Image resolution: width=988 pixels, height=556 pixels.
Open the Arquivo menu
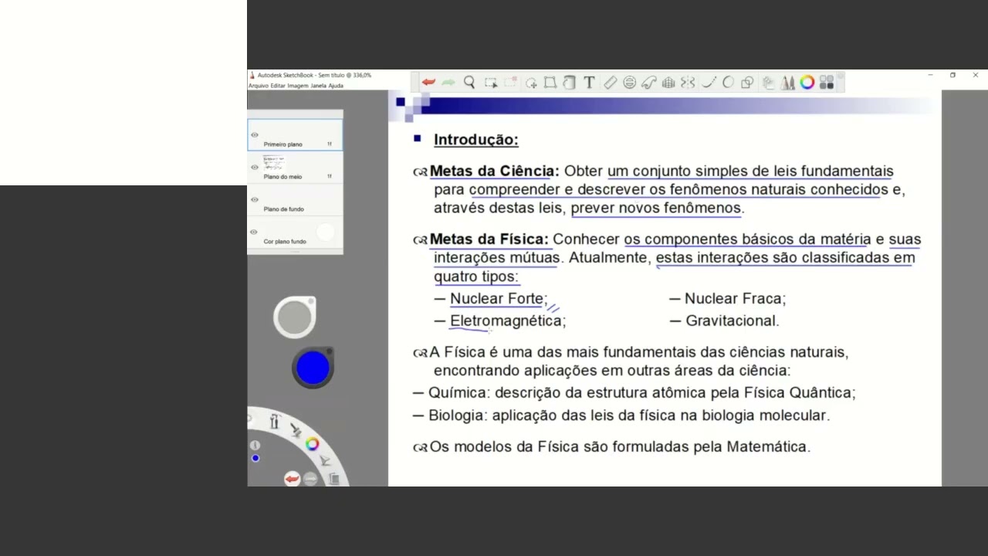(x=259, y=86)
